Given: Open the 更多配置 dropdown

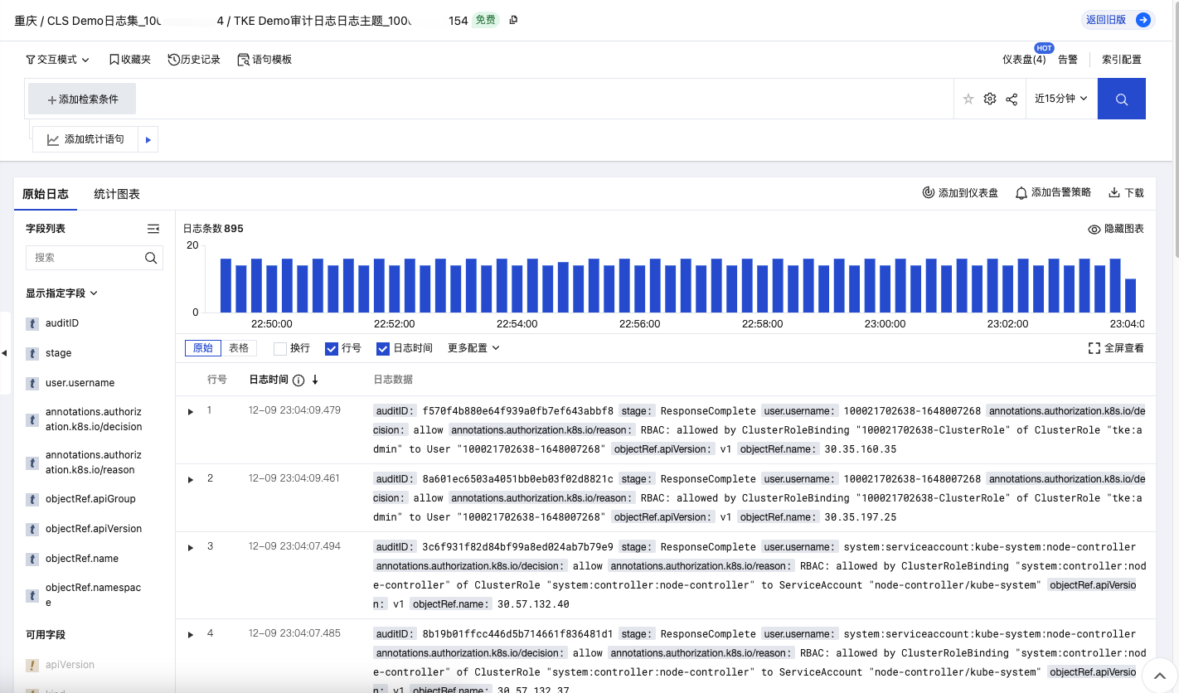Looking at the screenshot, I should 473,348.
